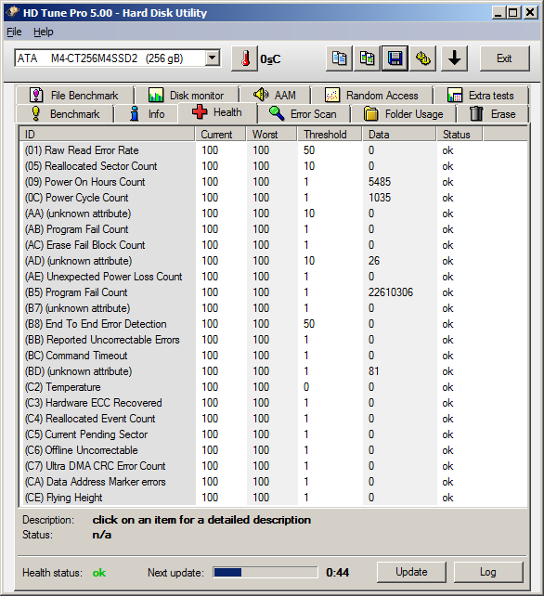Select the (C2) Temperature row
Image resolution: width=544 pixels, height=596 pixels.
(273, 387)
